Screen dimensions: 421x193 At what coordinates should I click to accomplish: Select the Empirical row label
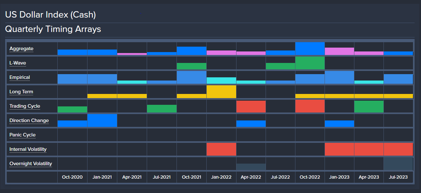pyautogui.click(x=20, y=77)
